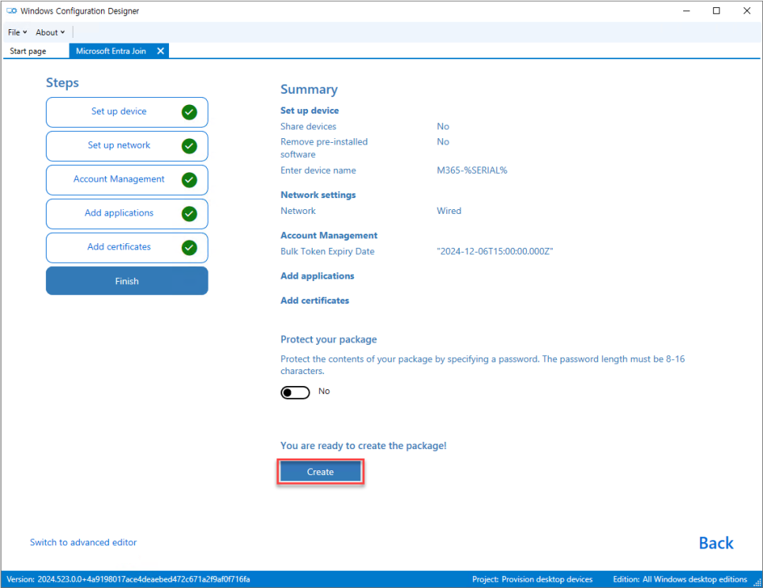Viewport: 763px width, 588px height.
Task: Click the Create package button
Action: (x=320, y=472)
